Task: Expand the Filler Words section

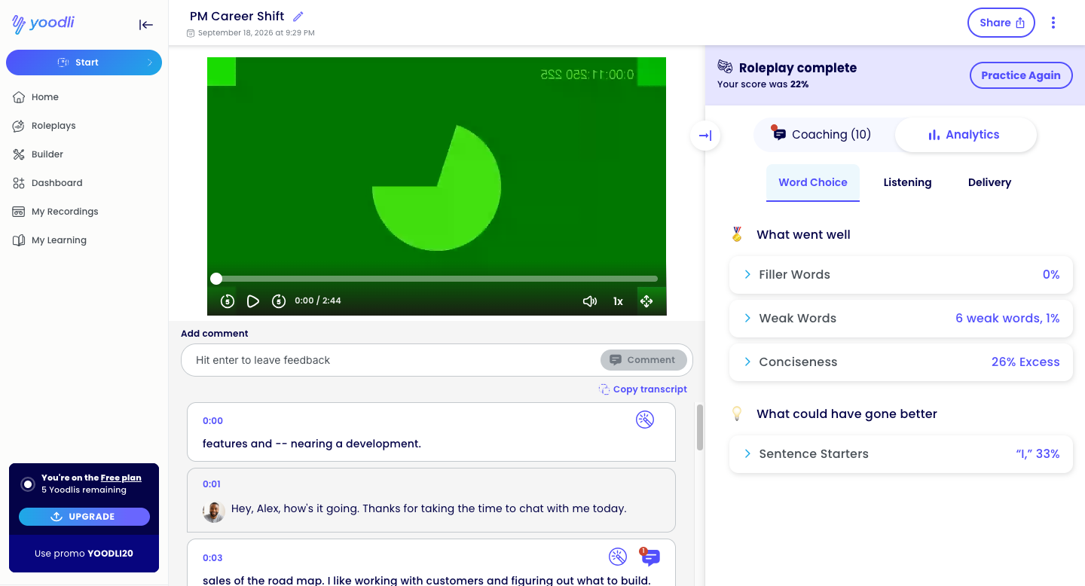Action: (x=901, y=275)
